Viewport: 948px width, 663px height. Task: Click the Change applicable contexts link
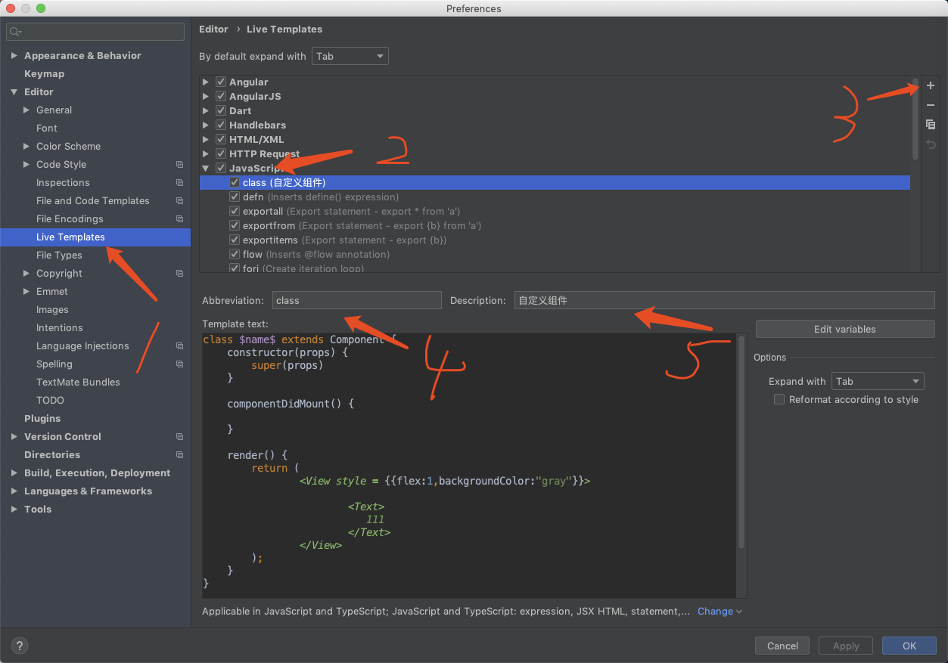coord(720,611)
